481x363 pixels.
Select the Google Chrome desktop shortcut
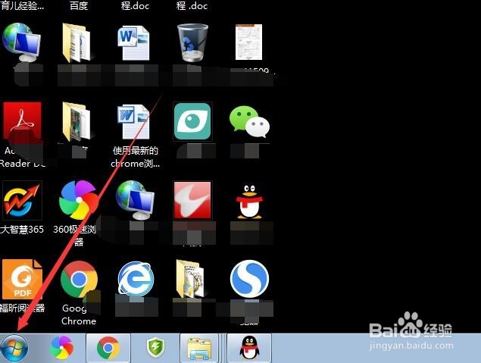click(x=79, y=279)
